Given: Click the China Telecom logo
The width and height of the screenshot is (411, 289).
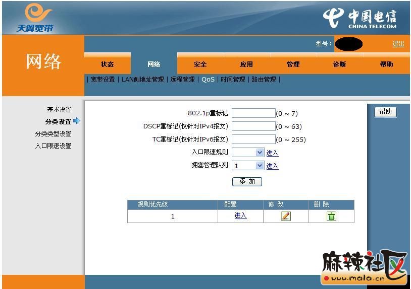Looking at the screenshot, I should [359, 19].
